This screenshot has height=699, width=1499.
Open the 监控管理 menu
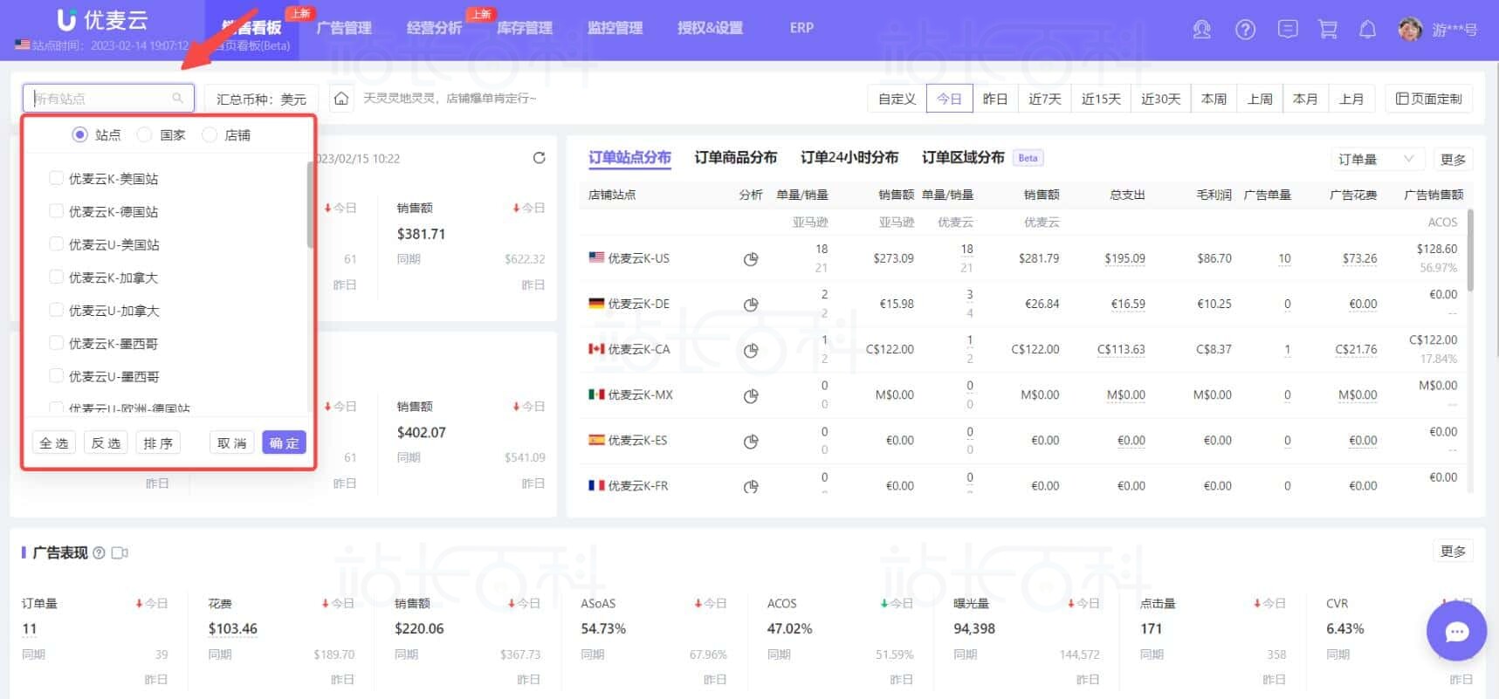(615, 28)
